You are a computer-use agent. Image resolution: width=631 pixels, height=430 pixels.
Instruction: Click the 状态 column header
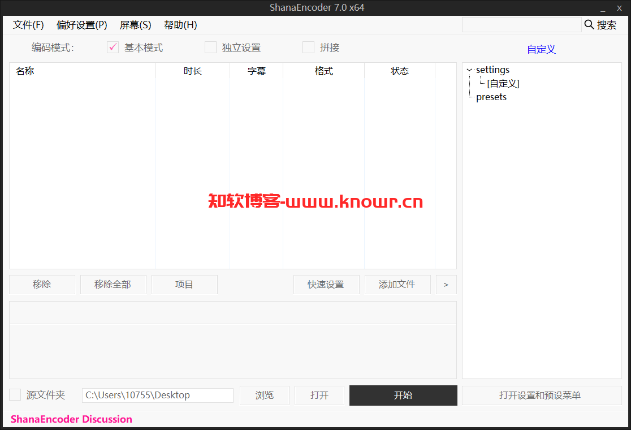coord(400,71)
